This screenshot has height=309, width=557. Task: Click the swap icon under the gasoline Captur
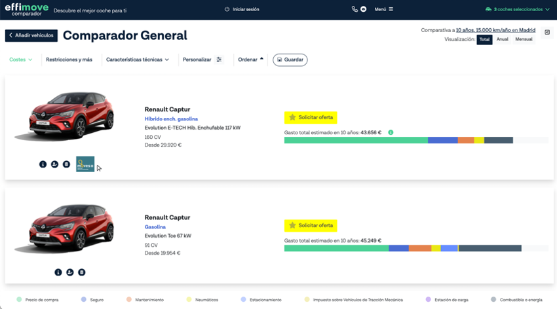tap(70, 272)
